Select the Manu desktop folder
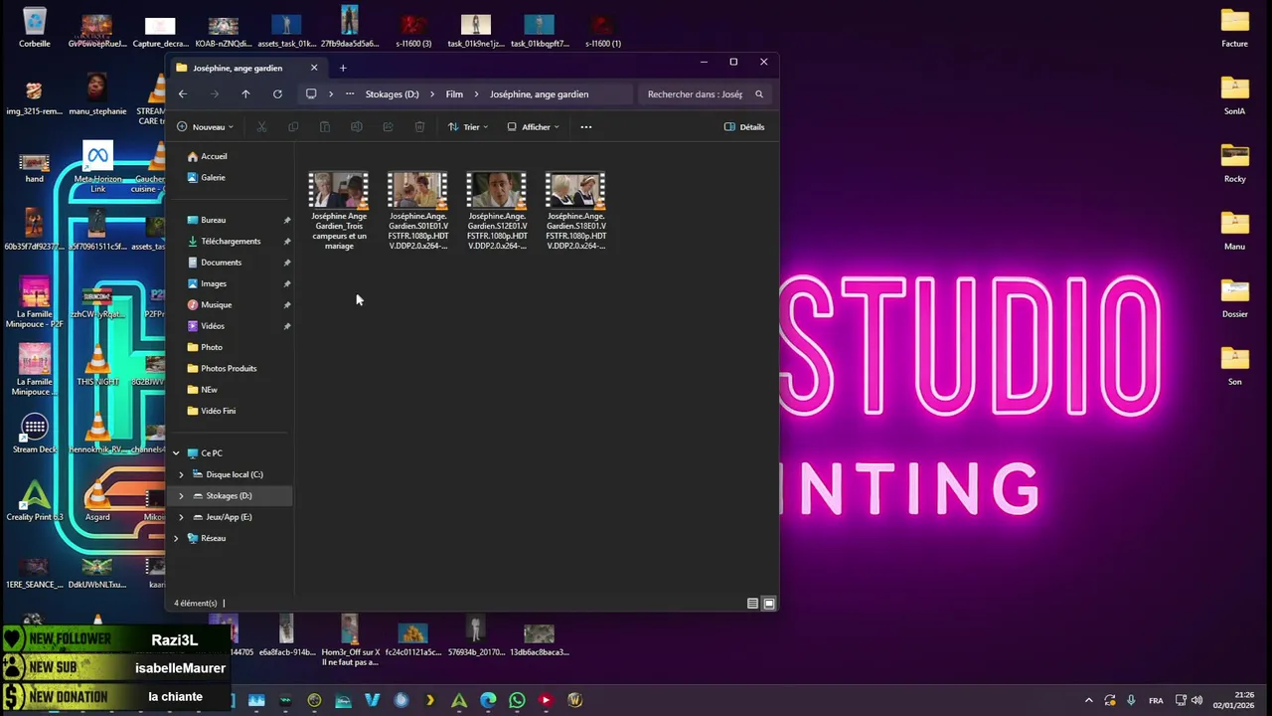Screen dimensions: 1272x716 1234,230
